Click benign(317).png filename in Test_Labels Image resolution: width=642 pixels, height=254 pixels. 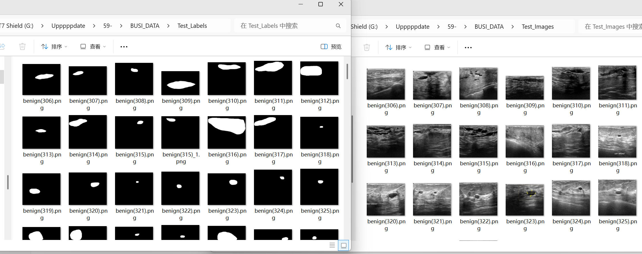coord(274,158)
